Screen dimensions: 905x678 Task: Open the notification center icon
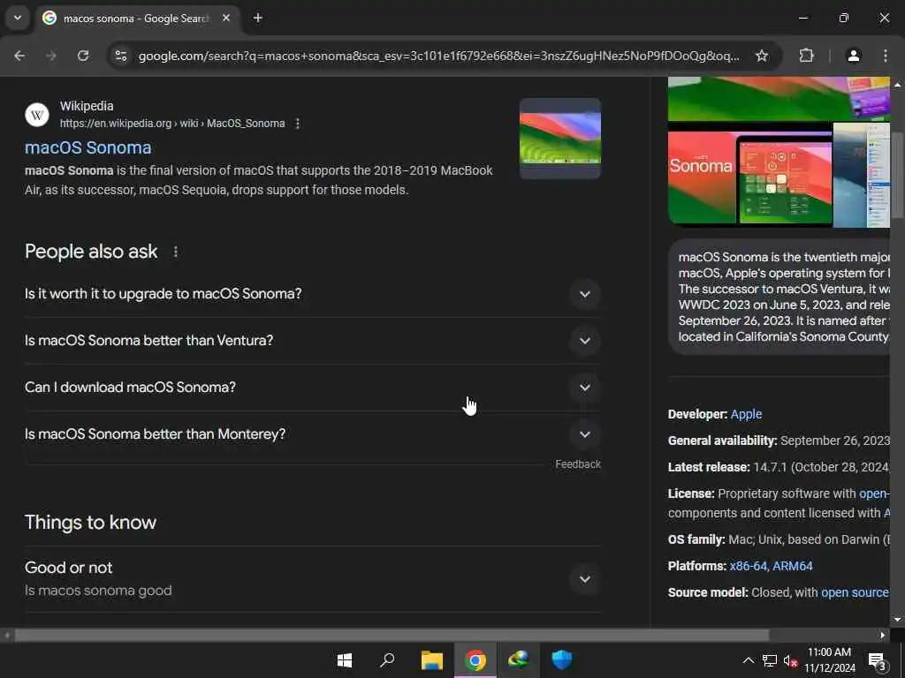878,661
